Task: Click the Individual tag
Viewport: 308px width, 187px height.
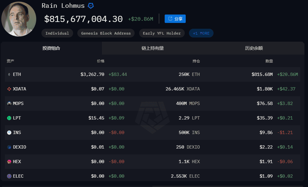Action: click(57, 33)
